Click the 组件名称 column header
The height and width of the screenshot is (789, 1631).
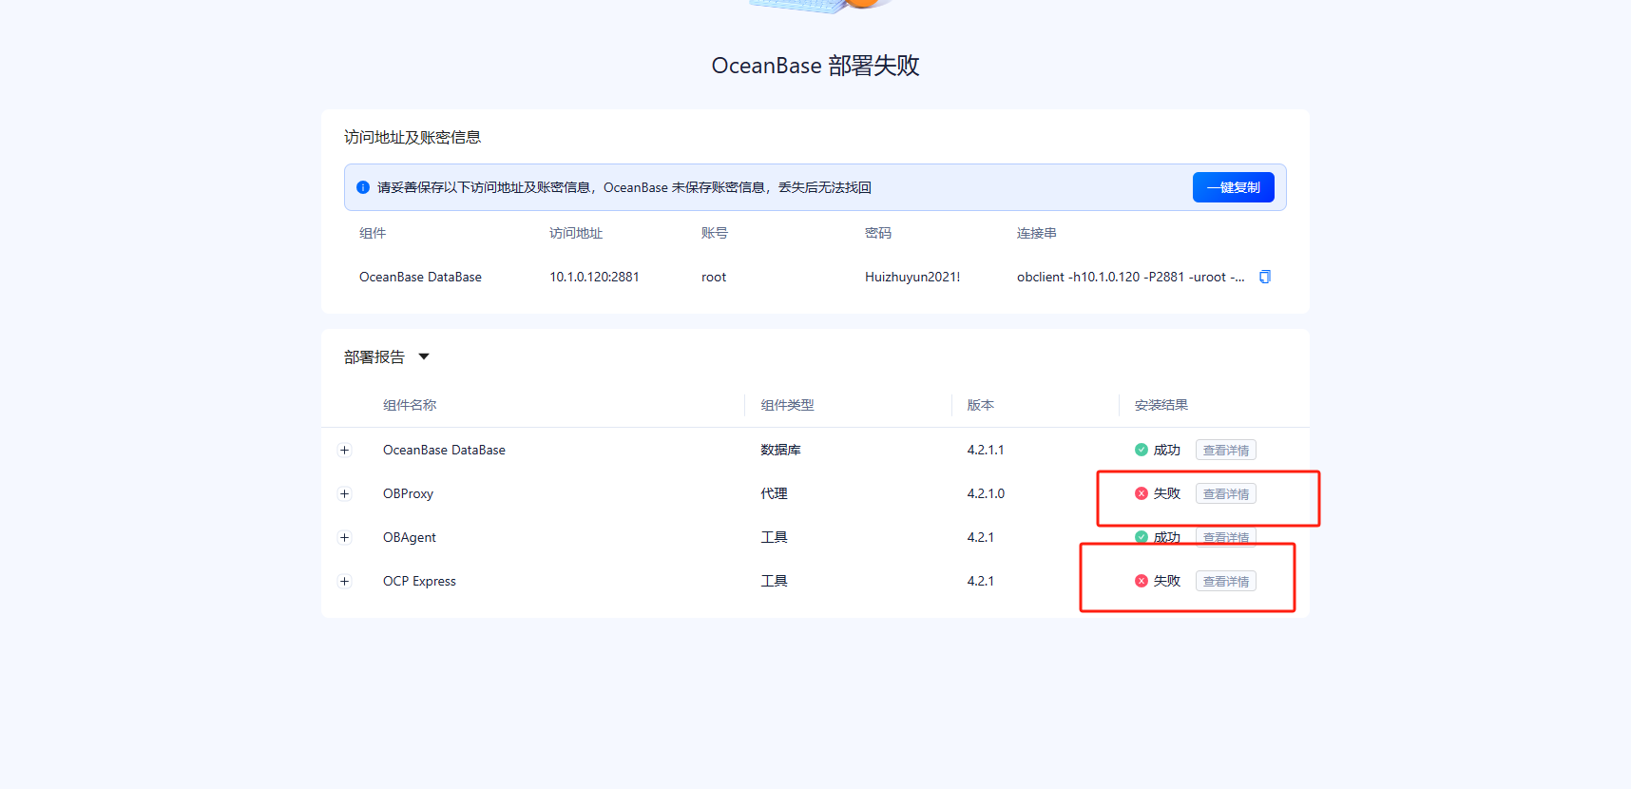click(x=410, y=405)
